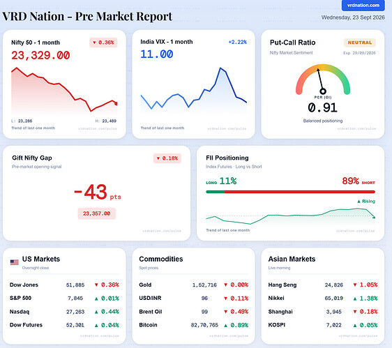
Task: Select the 89% short value
Action: 351,181
